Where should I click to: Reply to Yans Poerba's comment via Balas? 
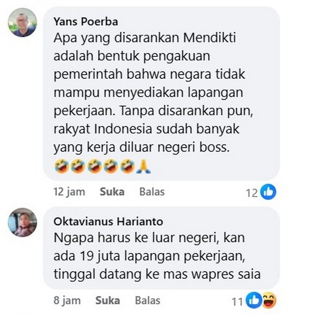tap(152, 192)
